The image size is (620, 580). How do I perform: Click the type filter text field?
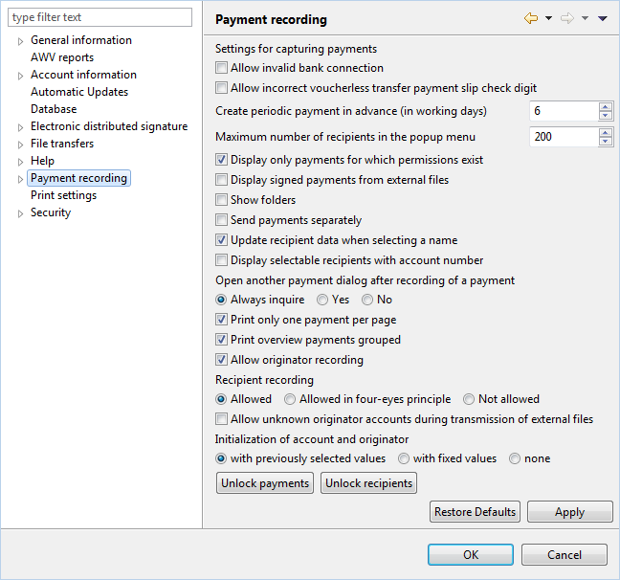tap(100, 17)
